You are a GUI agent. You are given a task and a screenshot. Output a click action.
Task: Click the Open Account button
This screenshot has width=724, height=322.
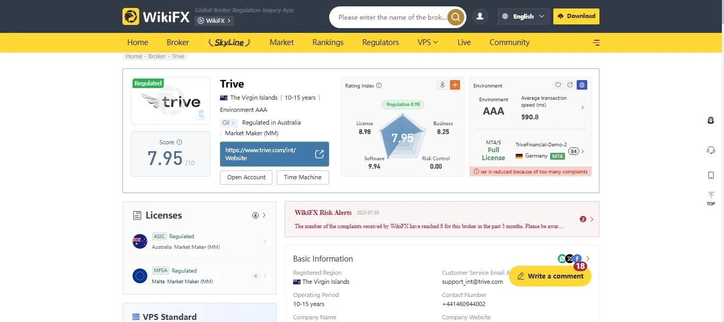coord(246,177)
